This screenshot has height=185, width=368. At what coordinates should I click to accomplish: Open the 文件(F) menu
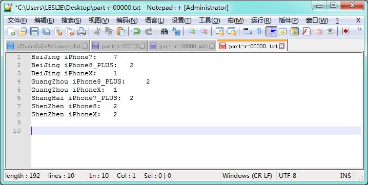(x=17, y=20)
